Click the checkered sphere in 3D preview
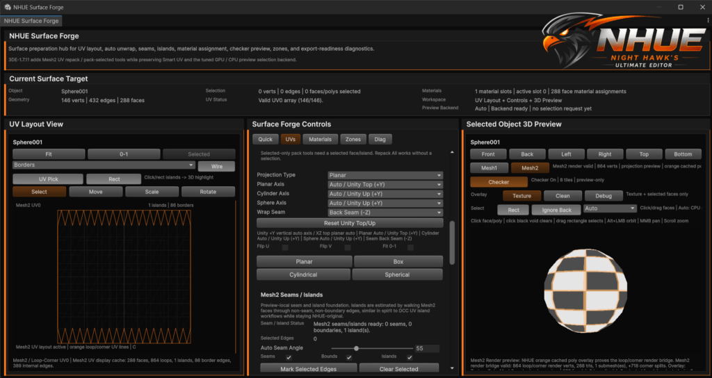 pos(585,290)
